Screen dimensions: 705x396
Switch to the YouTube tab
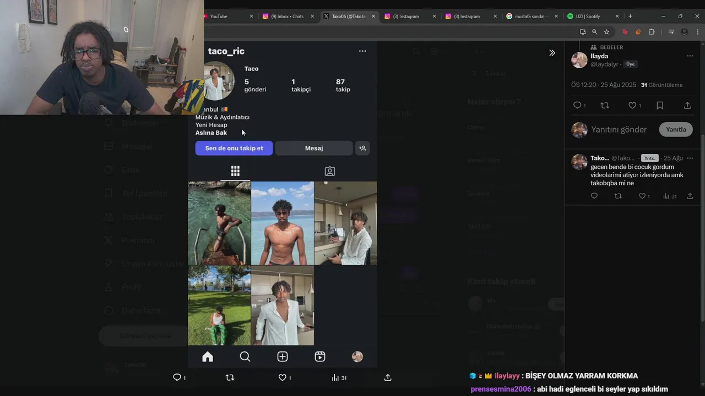pos(229,16)
